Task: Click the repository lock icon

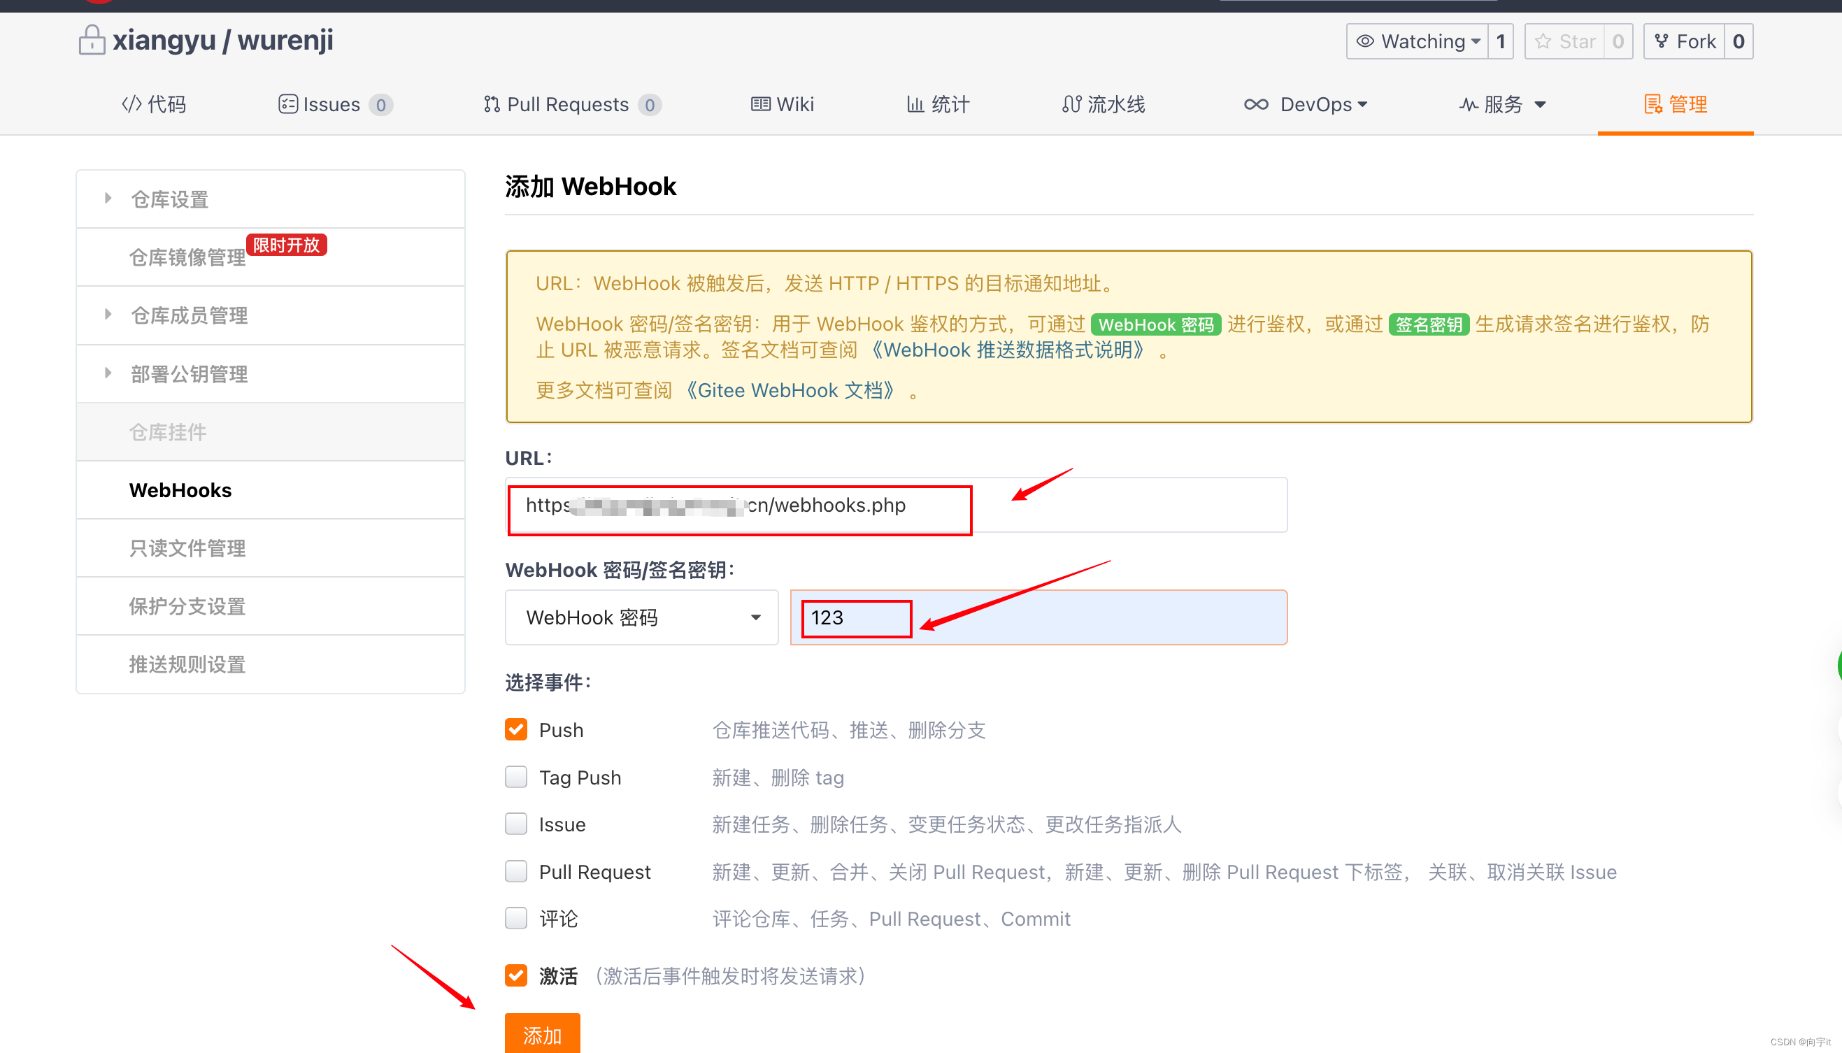Action: (92, 40)
